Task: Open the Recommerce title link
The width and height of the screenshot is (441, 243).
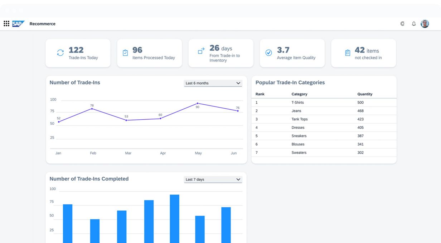Action: click(x=42, y=24)
